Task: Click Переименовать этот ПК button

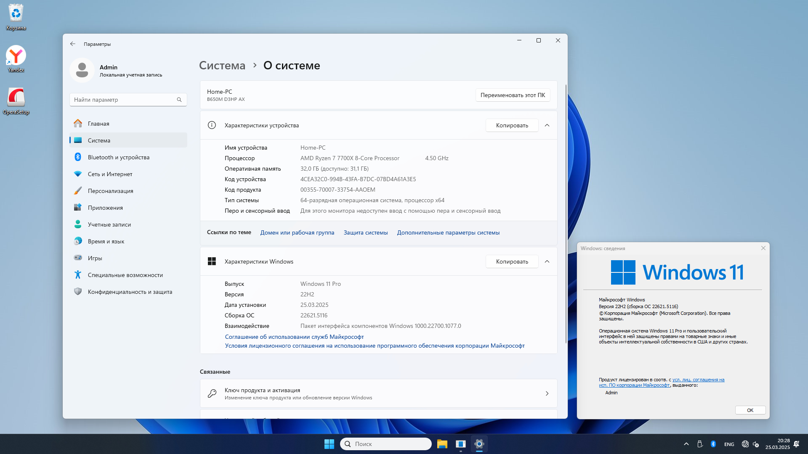Action: pos(513,95)
